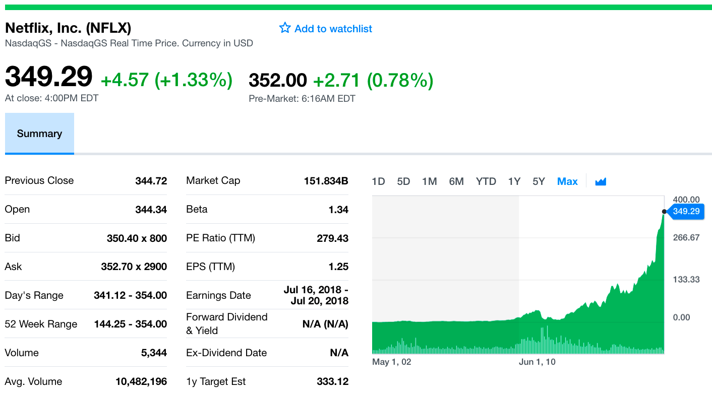
Task: Click the 1y Target Est value 333.12
Action: coord(332,381)
